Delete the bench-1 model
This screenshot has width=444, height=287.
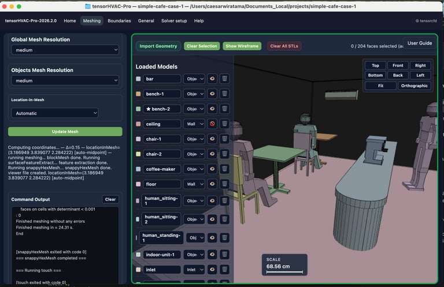[x=224, y=94]
